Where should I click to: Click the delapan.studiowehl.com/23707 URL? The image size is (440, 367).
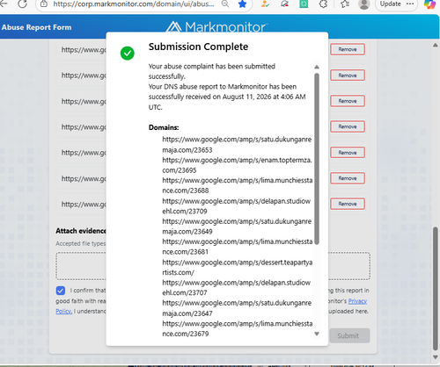click(237, 287)
